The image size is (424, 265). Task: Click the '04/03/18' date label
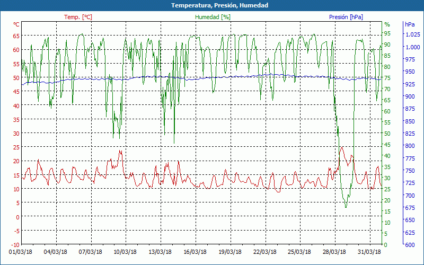pyautogui.click(x=56, y=252)
